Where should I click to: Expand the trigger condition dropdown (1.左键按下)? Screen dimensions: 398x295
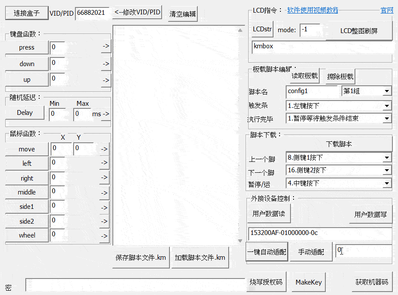[x=387, y=106]
